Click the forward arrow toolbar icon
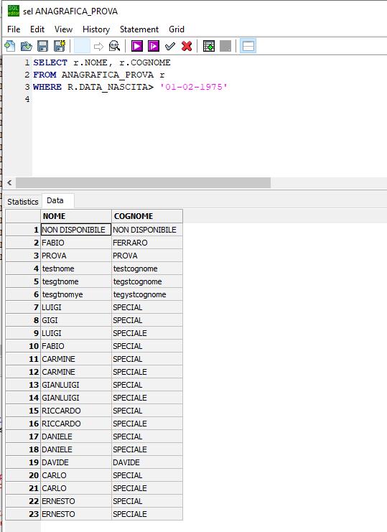 click(x=98, y=46)
